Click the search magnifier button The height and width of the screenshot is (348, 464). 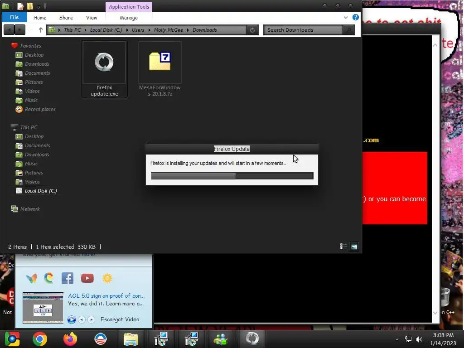click(348, 30)
